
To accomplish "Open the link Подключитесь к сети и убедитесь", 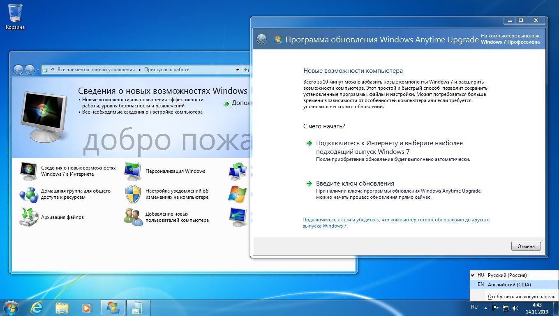I will [x=396, y=223].
